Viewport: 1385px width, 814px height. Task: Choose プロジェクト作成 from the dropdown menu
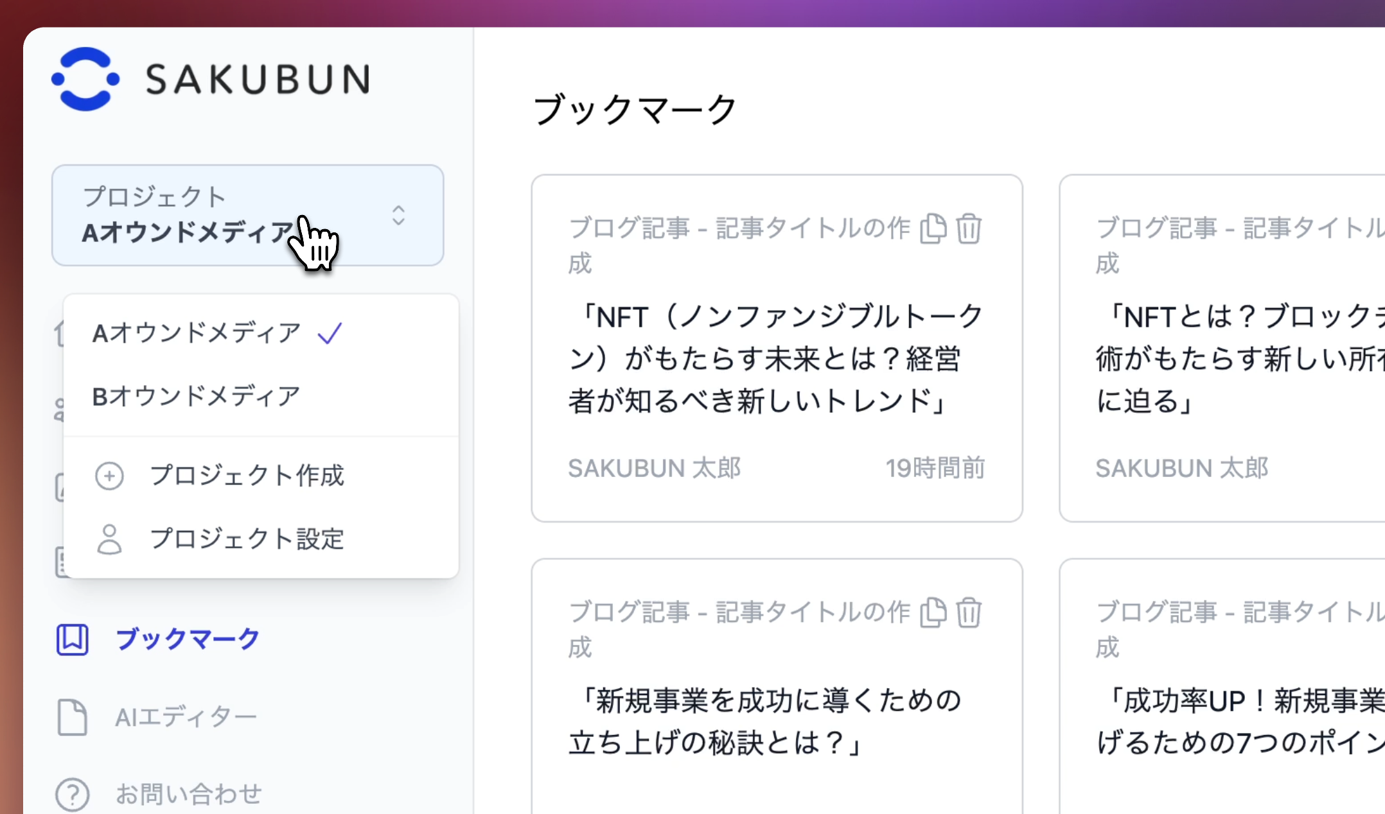click(247, 476)
